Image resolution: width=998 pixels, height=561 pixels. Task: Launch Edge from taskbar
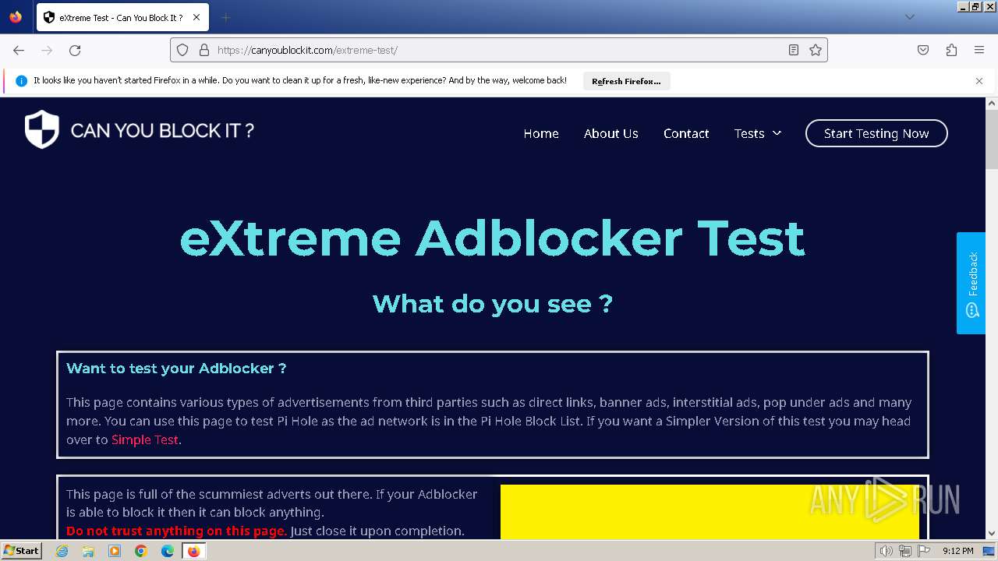coord(168,551)
